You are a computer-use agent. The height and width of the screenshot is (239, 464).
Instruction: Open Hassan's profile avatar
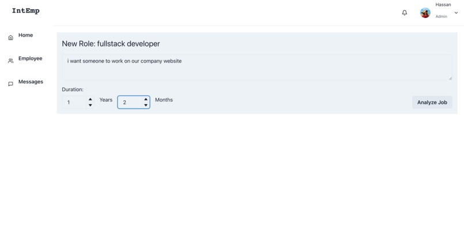point(425,13)
